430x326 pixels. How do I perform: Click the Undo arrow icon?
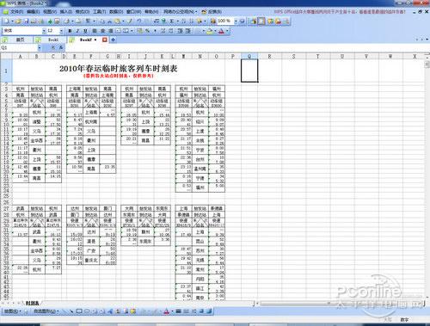139,21
